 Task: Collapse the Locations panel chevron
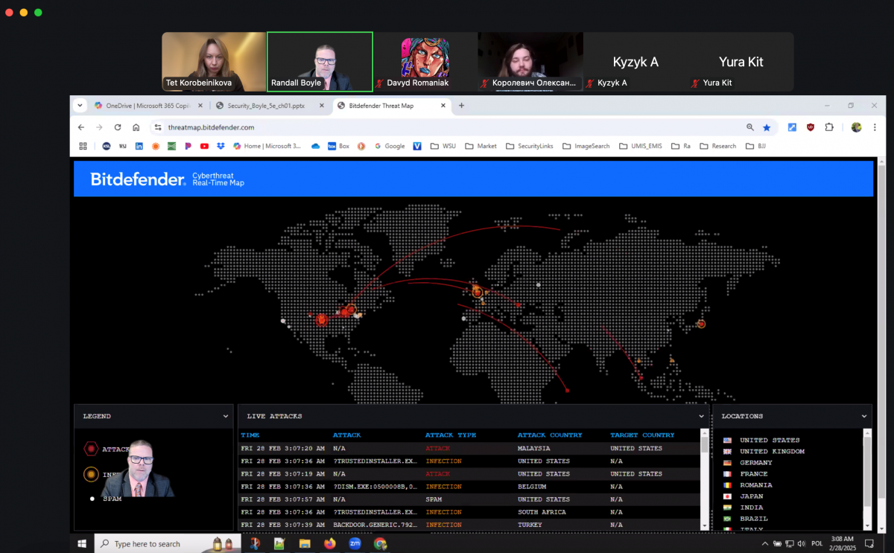point(864,417)
